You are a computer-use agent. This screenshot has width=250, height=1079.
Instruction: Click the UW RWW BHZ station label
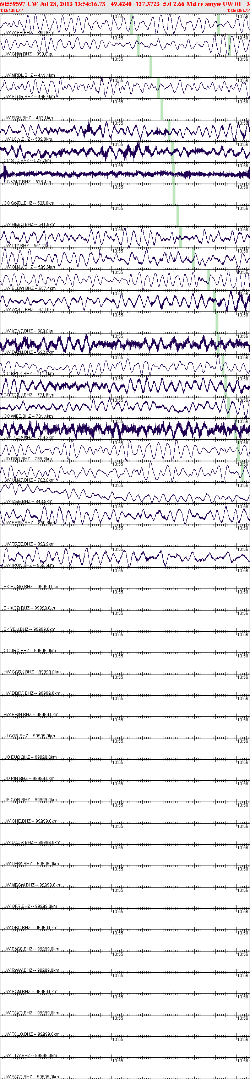coord(31,971)
